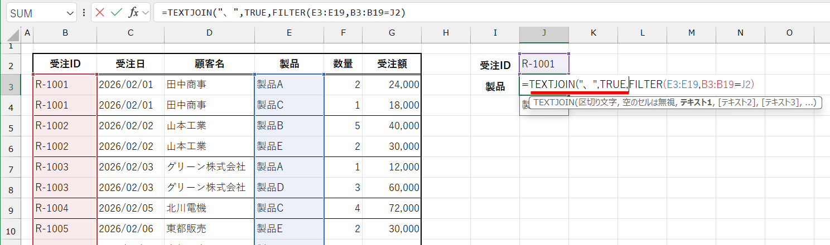Select column J header
830x245 pixels.
tap(544, 33)
